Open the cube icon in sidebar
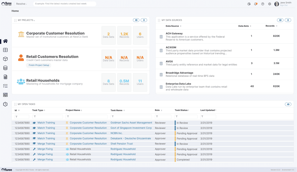Image resolution: width=297 pixels, height=172 pixels. click(5, 59)
